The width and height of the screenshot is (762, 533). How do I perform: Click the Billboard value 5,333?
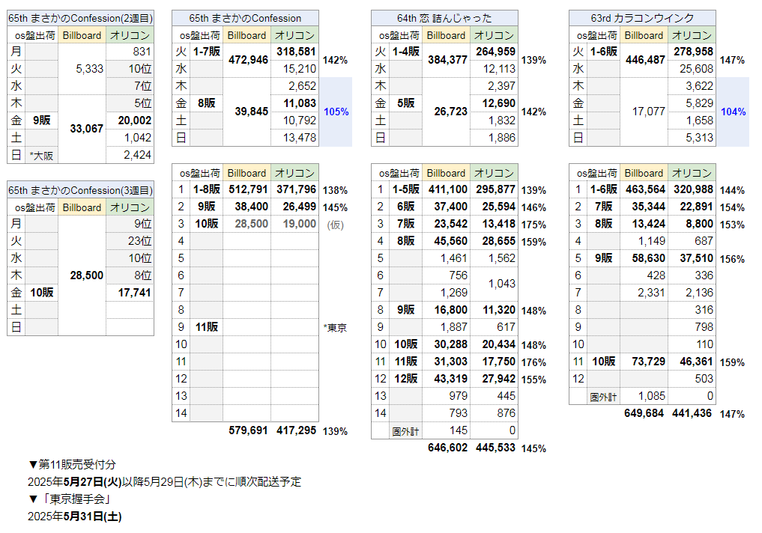point(89,69)
